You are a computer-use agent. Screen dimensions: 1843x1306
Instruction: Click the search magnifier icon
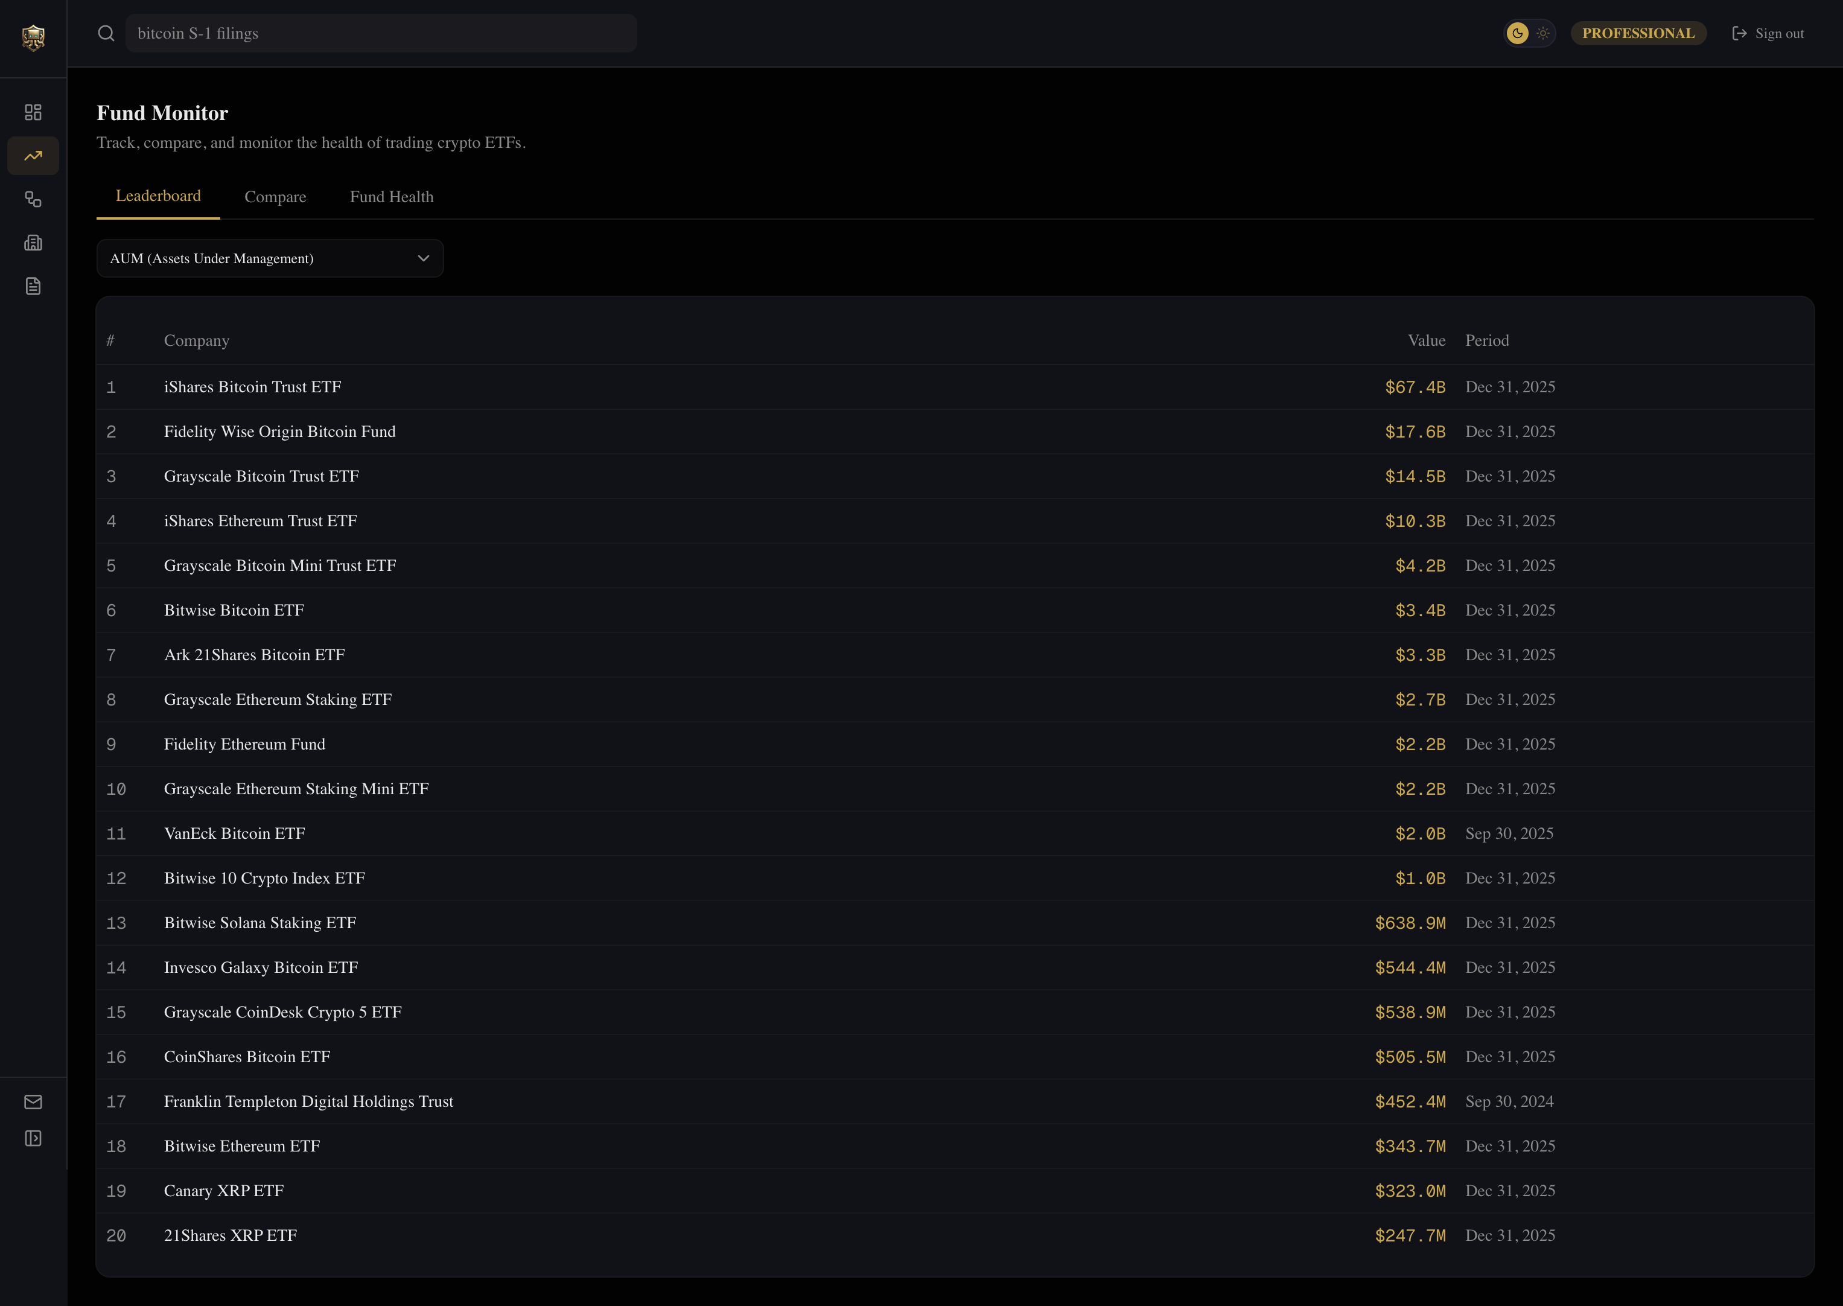[x=106, y=33]
